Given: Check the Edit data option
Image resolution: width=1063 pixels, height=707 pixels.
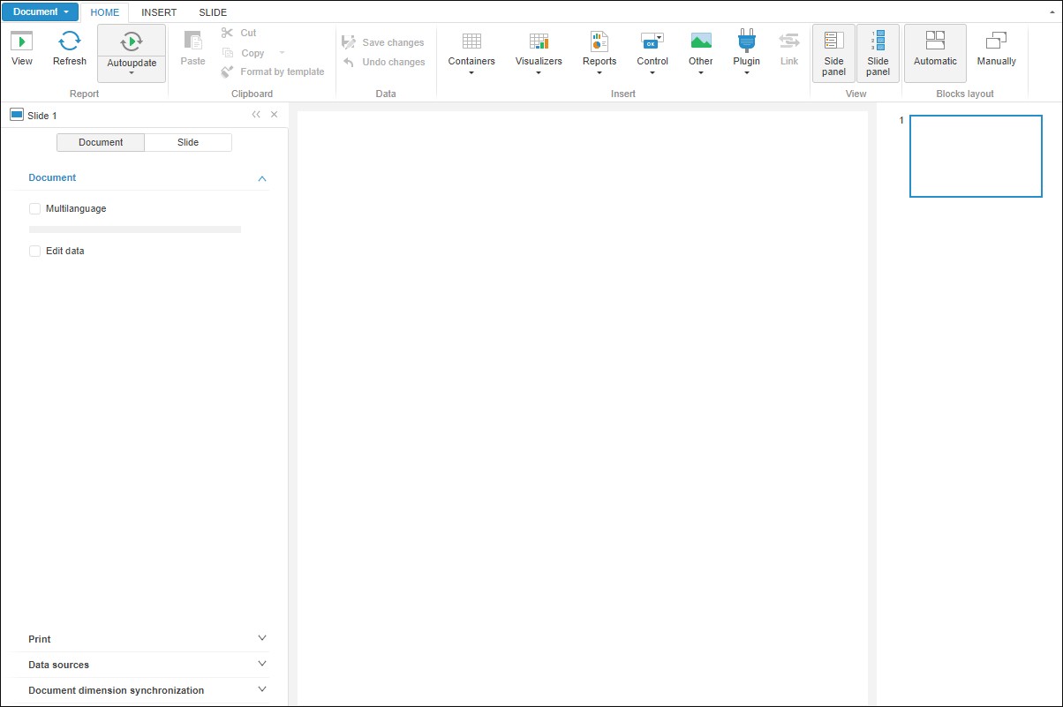Looking at the screenshot, I should (x=35, y=252).
